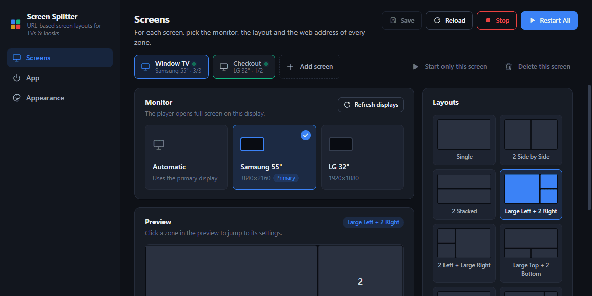
Task: Click the Preview section heading
Action: (158, 222)
